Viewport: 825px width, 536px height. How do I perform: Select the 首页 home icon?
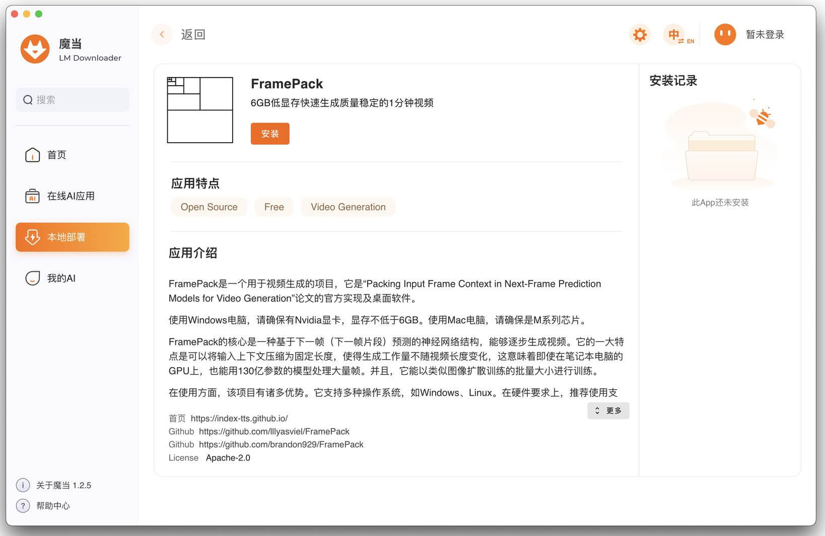pyautogui.click(x=32, y=155)
